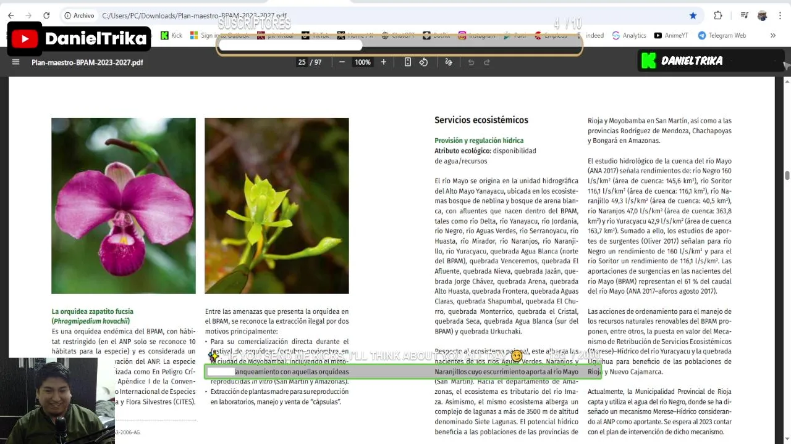Open the Telegram Web bookmark
This screenshot has width=791, height=444.
click(722, 35)
